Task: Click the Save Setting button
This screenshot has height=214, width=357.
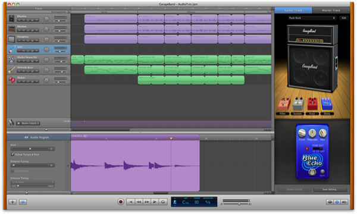Action: coord(330,189)
